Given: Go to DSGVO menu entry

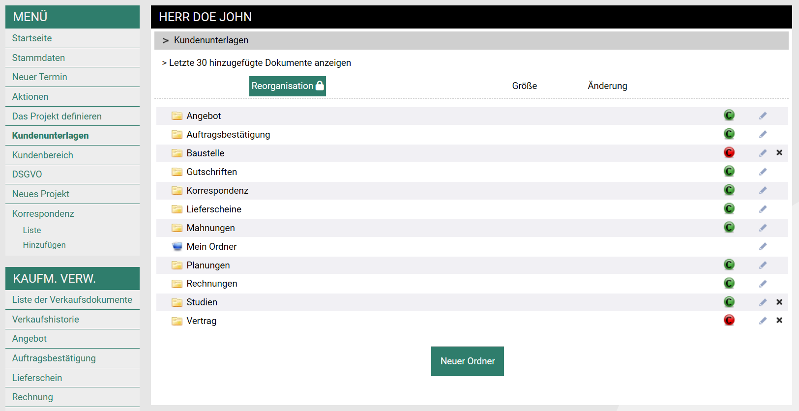Looking at the screenshot, I should click(27, 175).
